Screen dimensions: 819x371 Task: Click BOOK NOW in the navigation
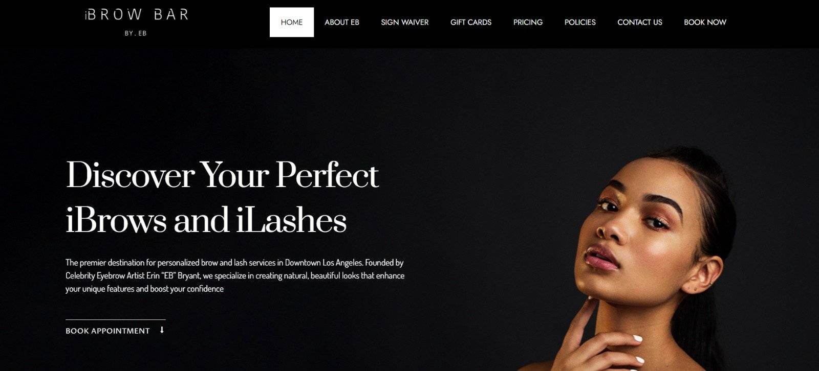(705, 22)
